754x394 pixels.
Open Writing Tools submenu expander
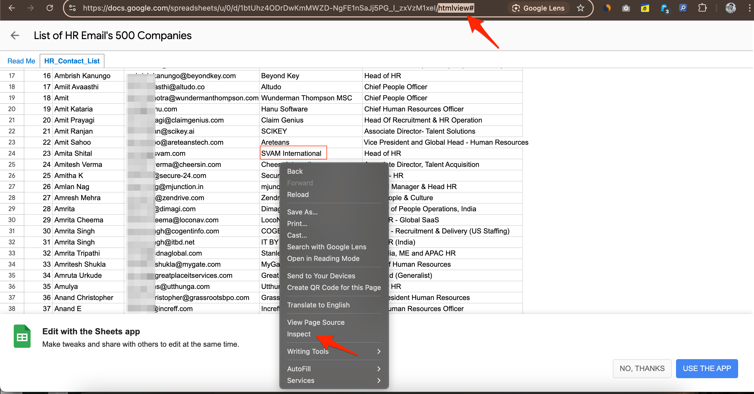tap(380, 351)
